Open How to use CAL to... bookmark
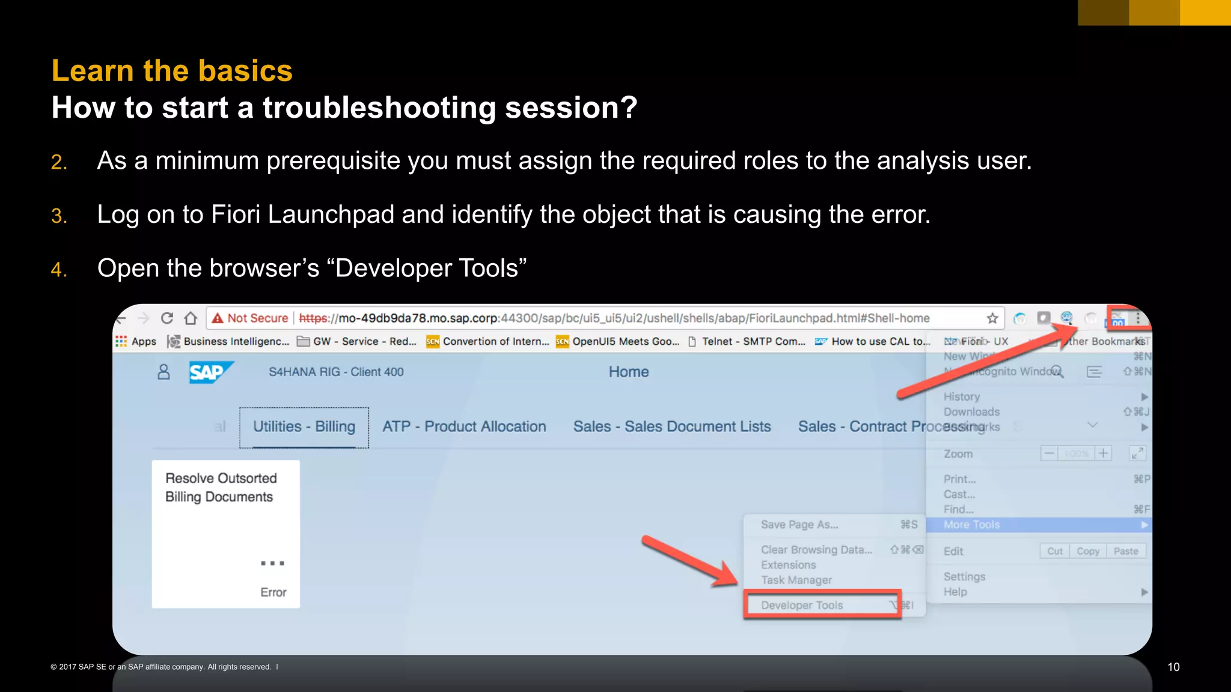 pos(872,341)
